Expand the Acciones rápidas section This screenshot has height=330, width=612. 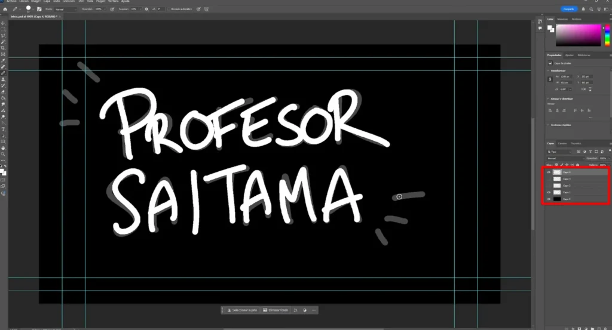(x=548, y=125)
